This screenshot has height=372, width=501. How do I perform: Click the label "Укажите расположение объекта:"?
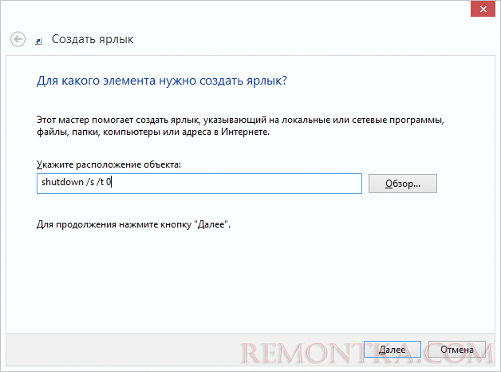point(108,164)
